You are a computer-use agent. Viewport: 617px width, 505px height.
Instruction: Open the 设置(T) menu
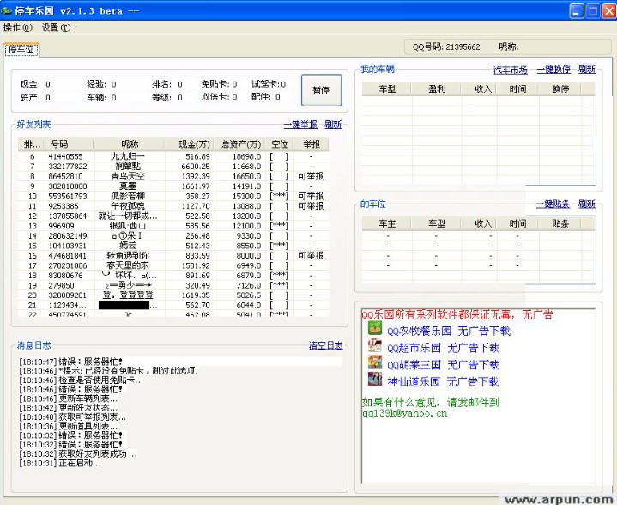pos(56,27)
